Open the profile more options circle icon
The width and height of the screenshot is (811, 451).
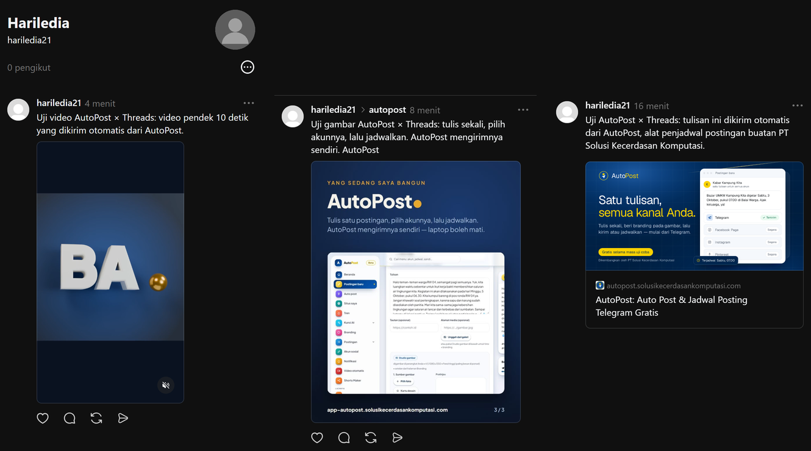point(247,67)
